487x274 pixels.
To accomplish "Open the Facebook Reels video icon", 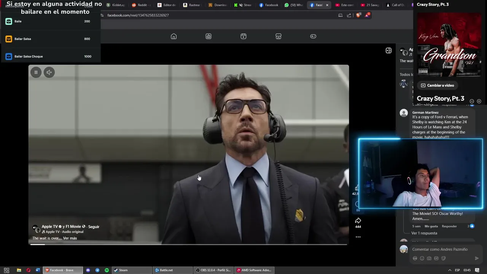I will click(243, 36).
